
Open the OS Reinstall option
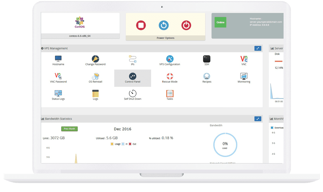tap(95, 76)
